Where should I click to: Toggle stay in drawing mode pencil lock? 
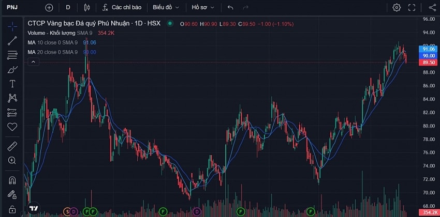12,195
